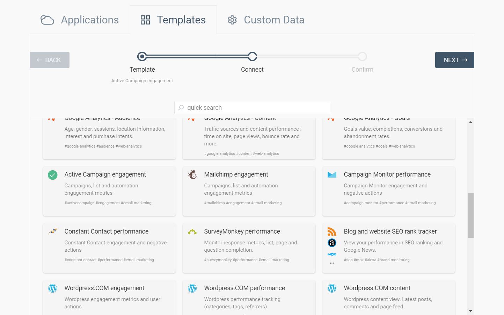Click the #google analytics #audience tags line
The height and width of the screenshot is (315, 504).
[x=103, y=146]
